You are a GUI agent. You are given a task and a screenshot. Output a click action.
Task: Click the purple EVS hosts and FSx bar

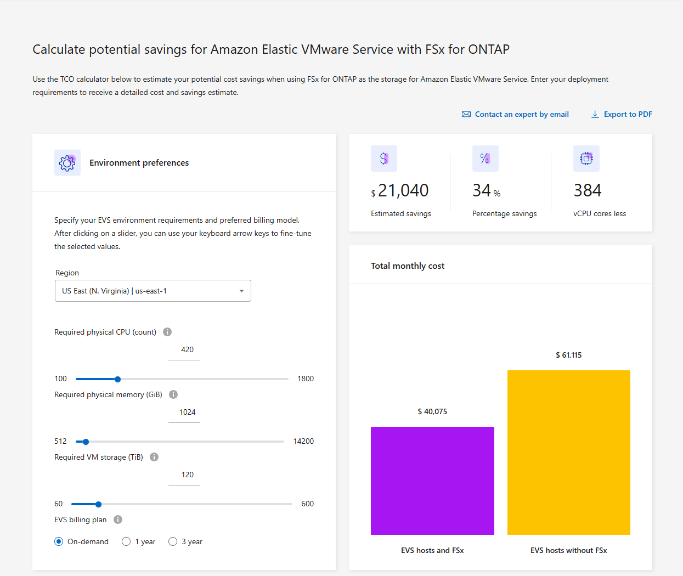coord(432,481)
